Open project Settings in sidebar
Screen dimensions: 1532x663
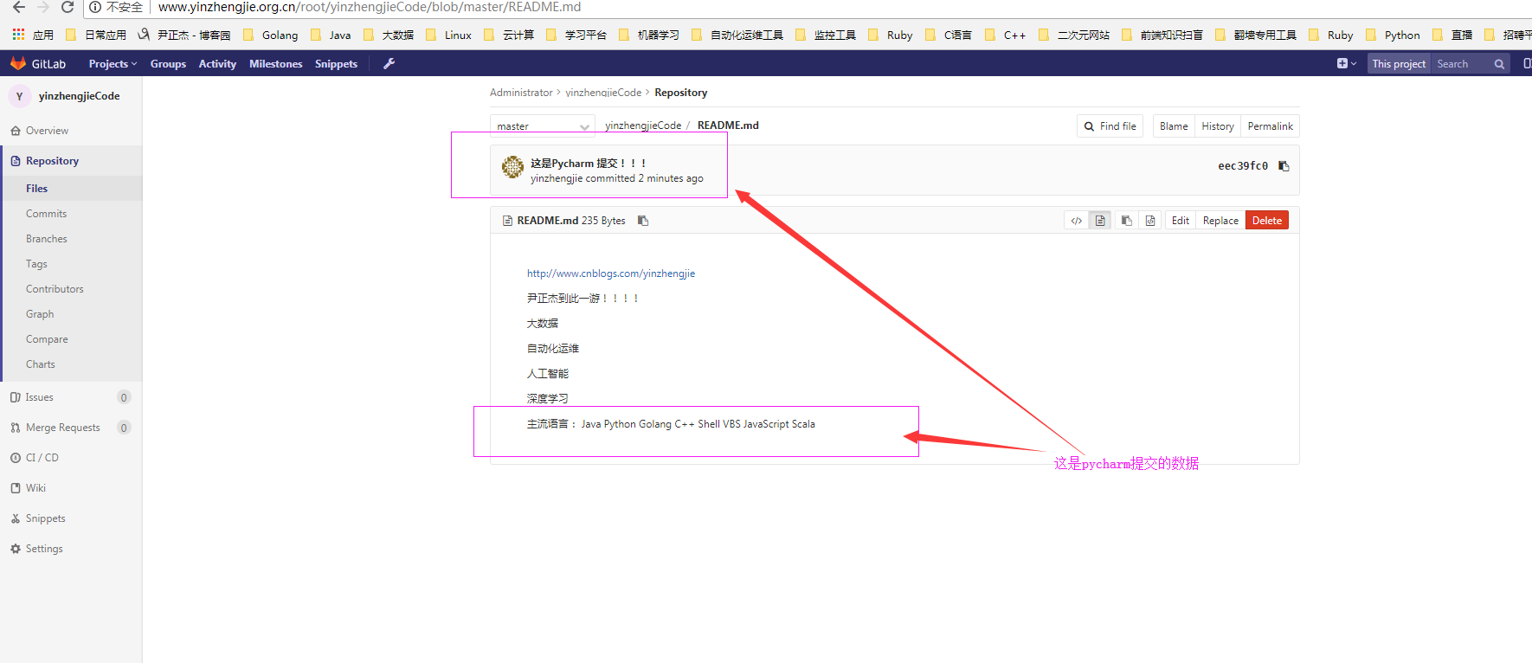tap(71, 549)
